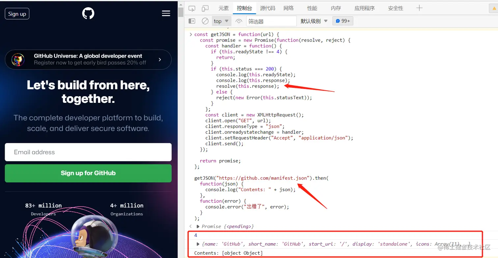Focus the Email address input field
The image size is (498, 258).
tap(88, 152)
